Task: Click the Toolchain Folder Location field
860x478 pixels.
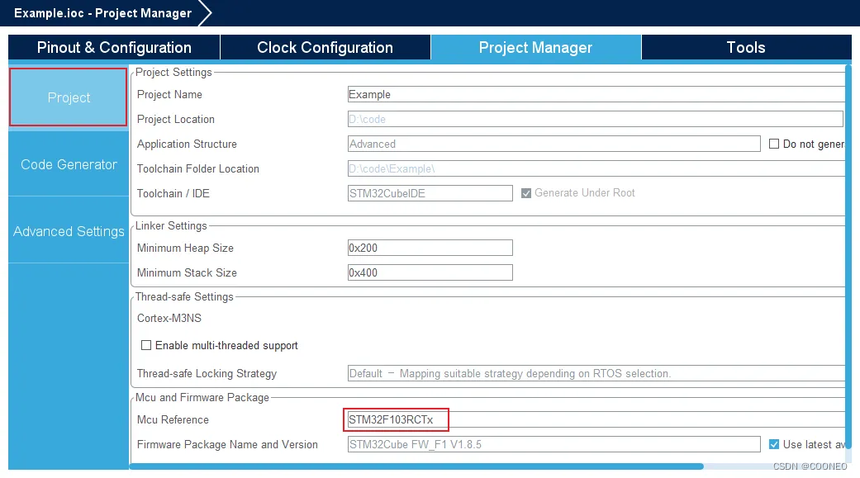Action: tap(596, 169)
